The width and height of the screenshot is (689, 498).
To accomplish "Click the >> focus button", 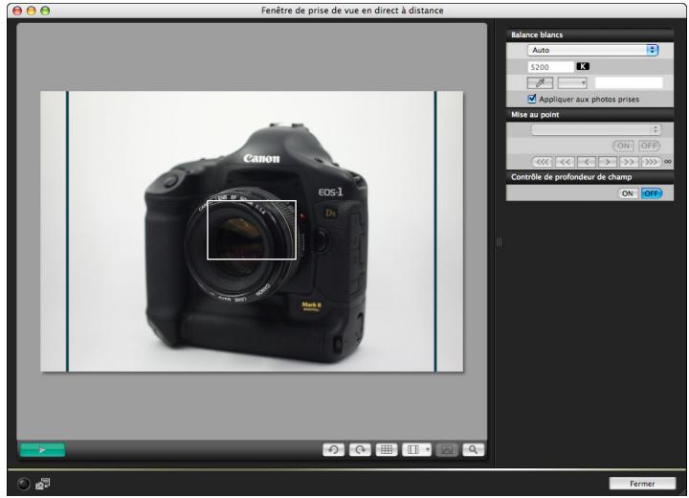I will click(x=630, y=162).
